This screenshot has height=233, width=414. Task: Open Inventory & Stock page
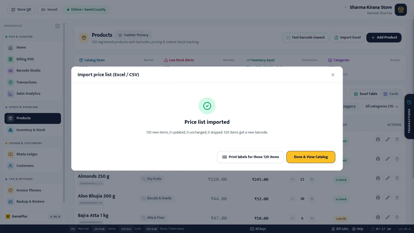click(x=33, y=130)
